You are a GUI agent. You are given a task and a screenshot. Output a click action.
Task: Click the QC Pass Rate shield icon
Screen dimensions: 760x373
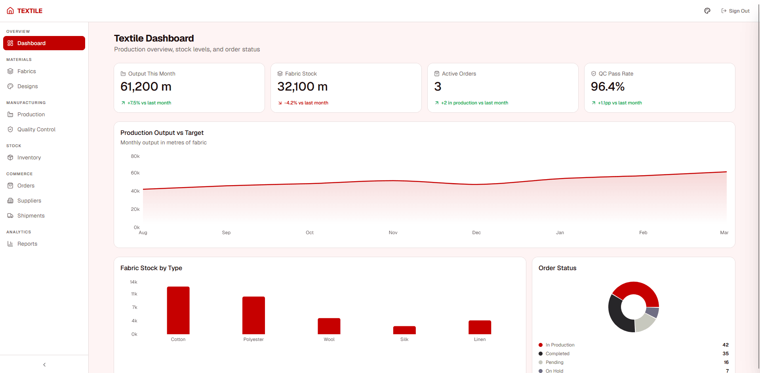[594, 74]
